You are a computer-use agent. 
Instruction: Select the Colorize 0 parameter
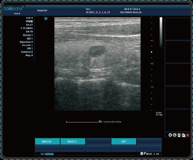27,52
